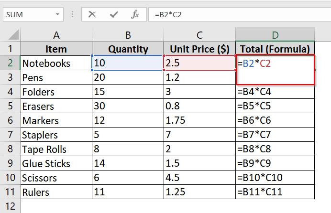
Task: Click the Tape Rolls quantity cell 8
Action: tap(128, 149)
